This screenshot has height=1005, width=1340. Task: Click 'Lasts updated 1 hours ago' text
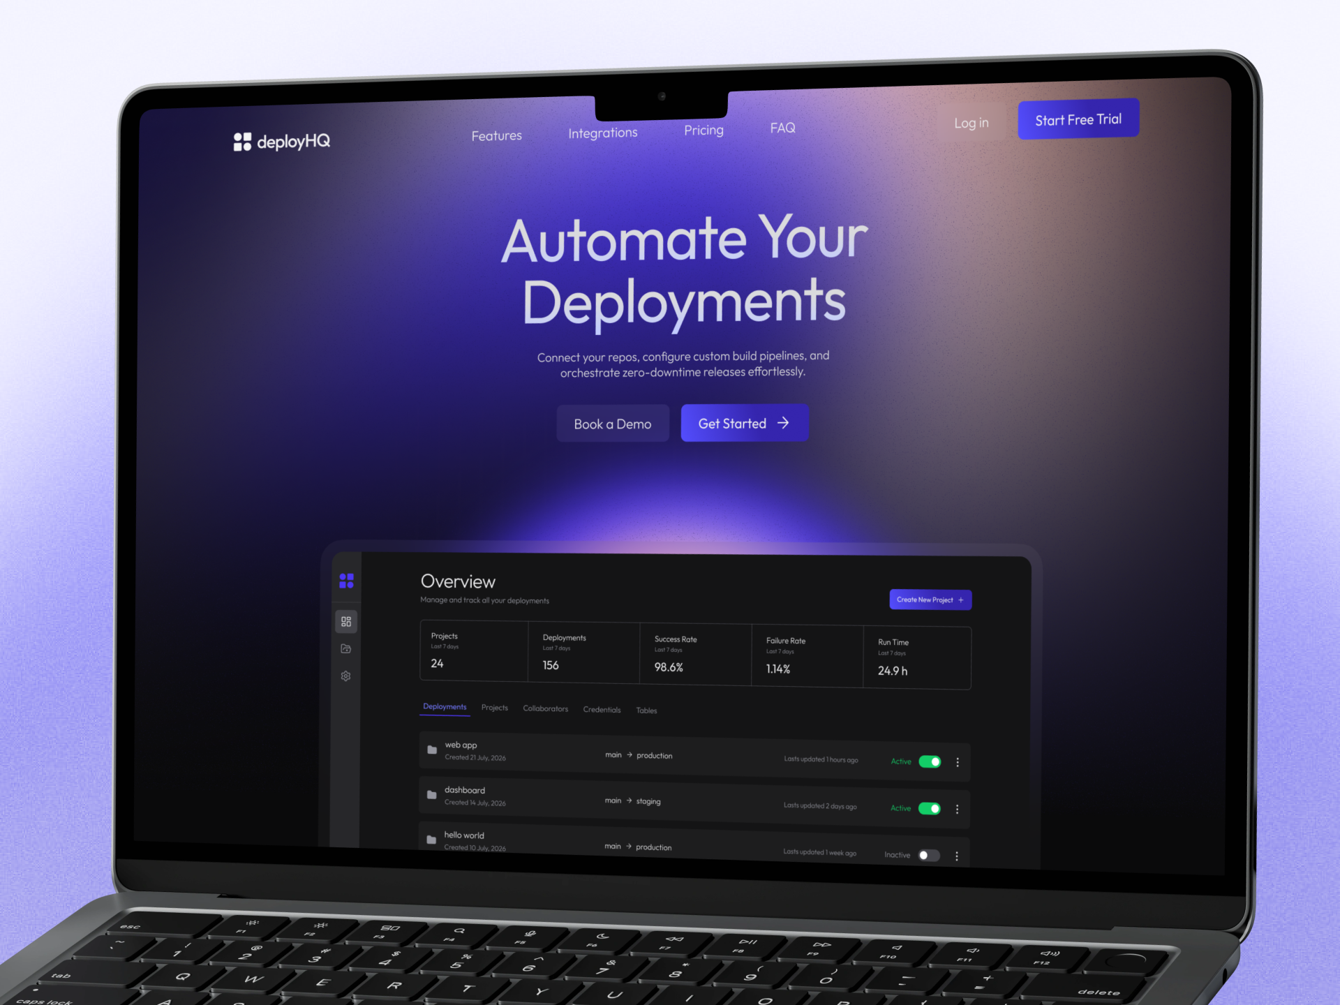tap(821, 759)
